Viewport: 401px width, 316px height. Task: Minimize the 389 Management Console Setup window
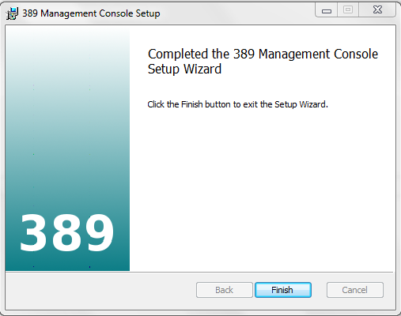[x=327, y=10]
